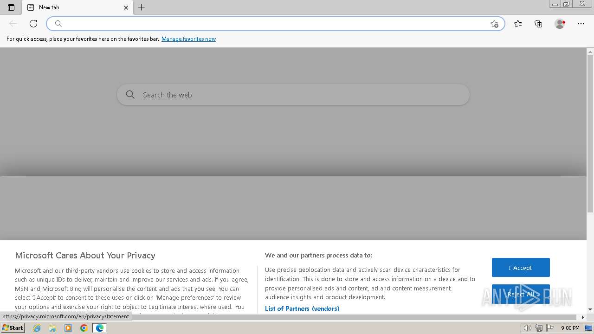Open a new tab with the plus button
Image resolution: width=594 pixels, height=334 pixels.
[142, 7]
